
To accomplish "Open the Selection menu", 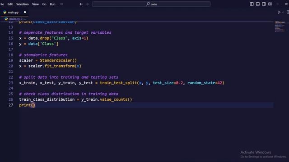I will point(22,4).
